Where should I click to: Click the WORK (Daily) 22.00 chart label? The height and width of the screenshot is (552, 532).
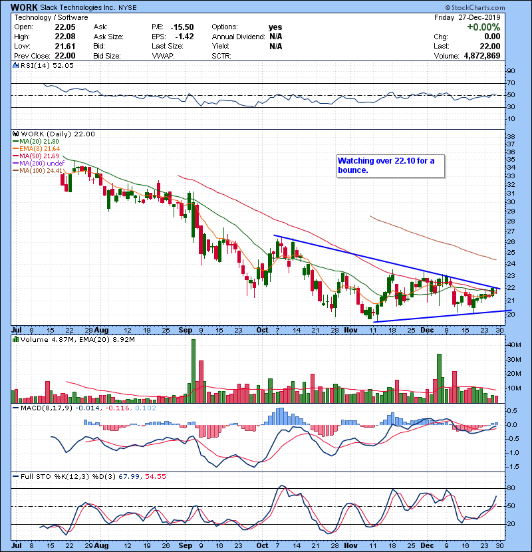[x=58, y=134]
